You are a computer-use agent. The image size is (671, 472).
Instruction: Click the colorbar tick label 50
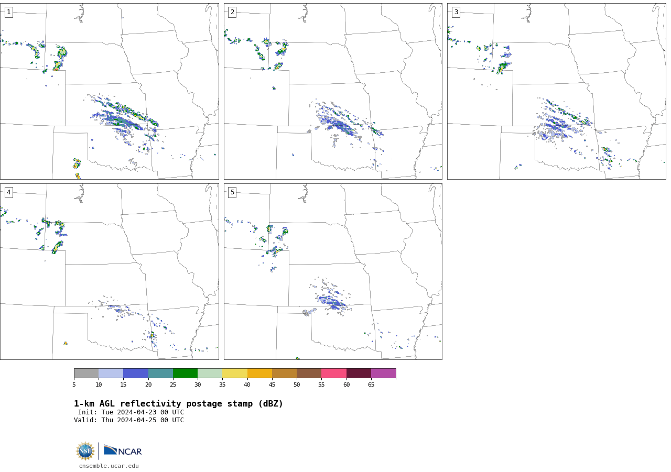coord(297,385)
